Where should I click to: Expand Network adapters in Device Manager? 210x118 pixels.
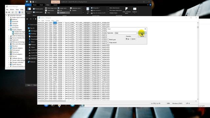[x=9, y=48]
